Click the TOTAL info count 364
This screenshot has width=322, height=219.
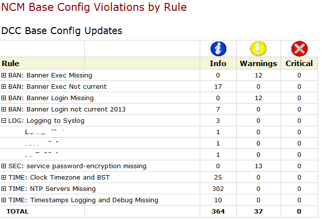click(218, 212)
